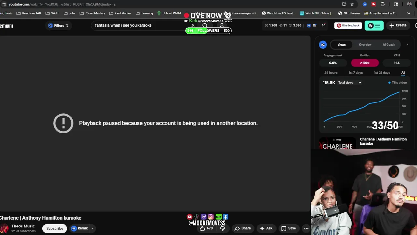Open the TubeBuddy menu button

pyautogui.click(x=374, y=25)
